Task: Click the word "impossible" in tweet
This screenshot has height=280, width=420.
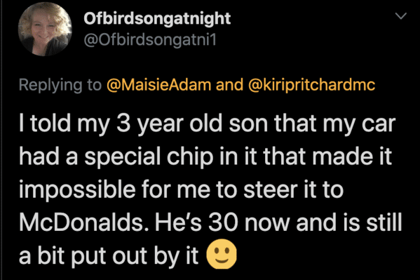Action: [x=77, y=190]
